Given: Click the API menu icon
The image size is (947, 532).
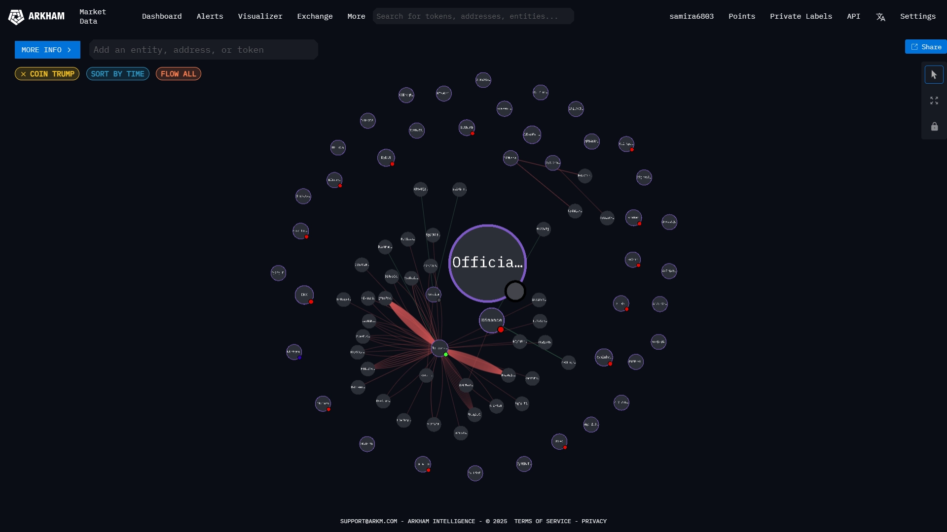Looking at the screenshot, I should (853, 16).
